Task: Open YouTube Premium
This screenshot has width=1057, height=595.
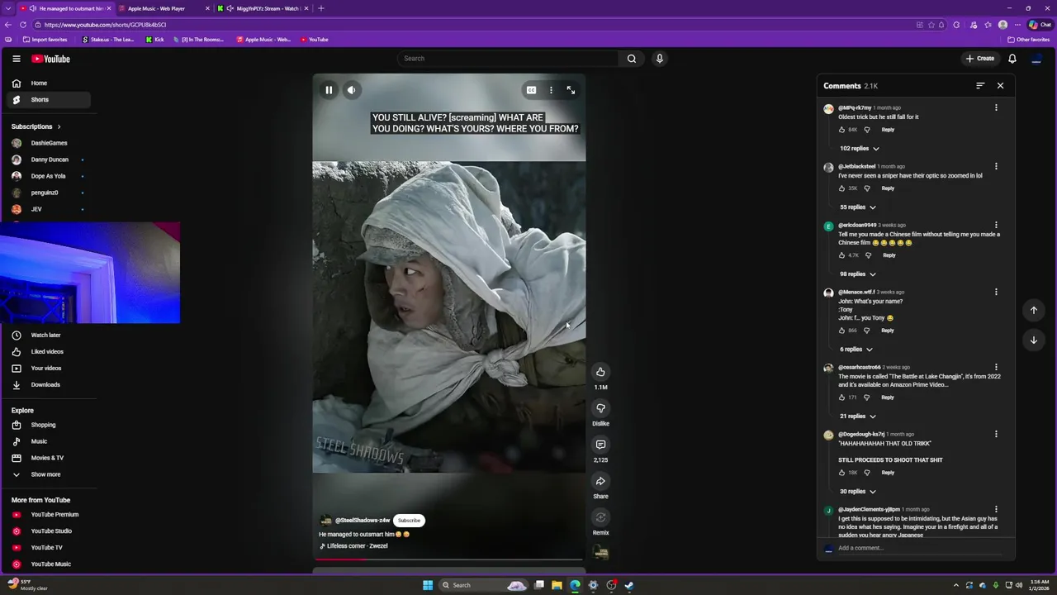Action: click(x=49, y=515)
